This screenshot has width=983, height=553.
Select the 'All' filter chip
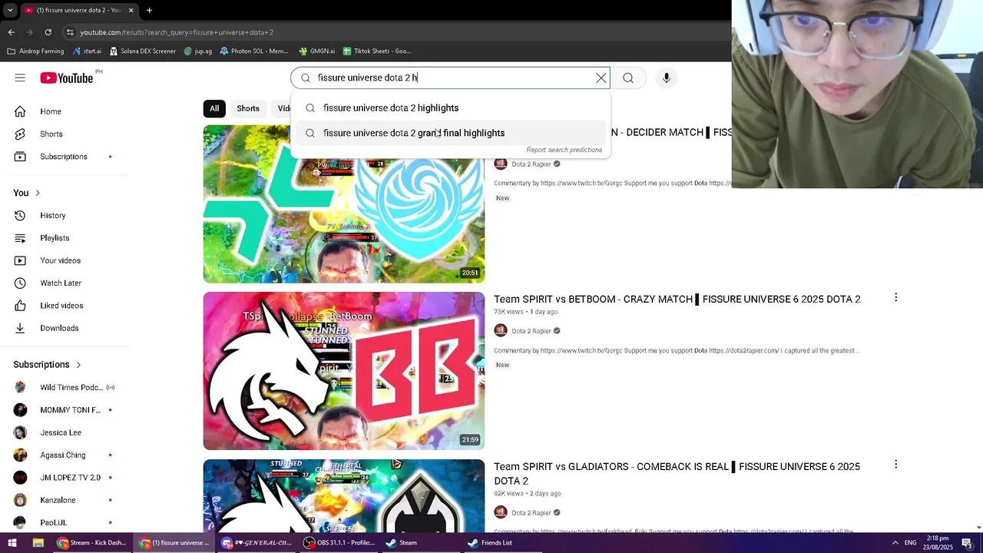point(214,108)
